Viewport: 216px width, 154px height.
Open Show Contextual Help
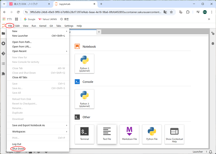point(174,134)
